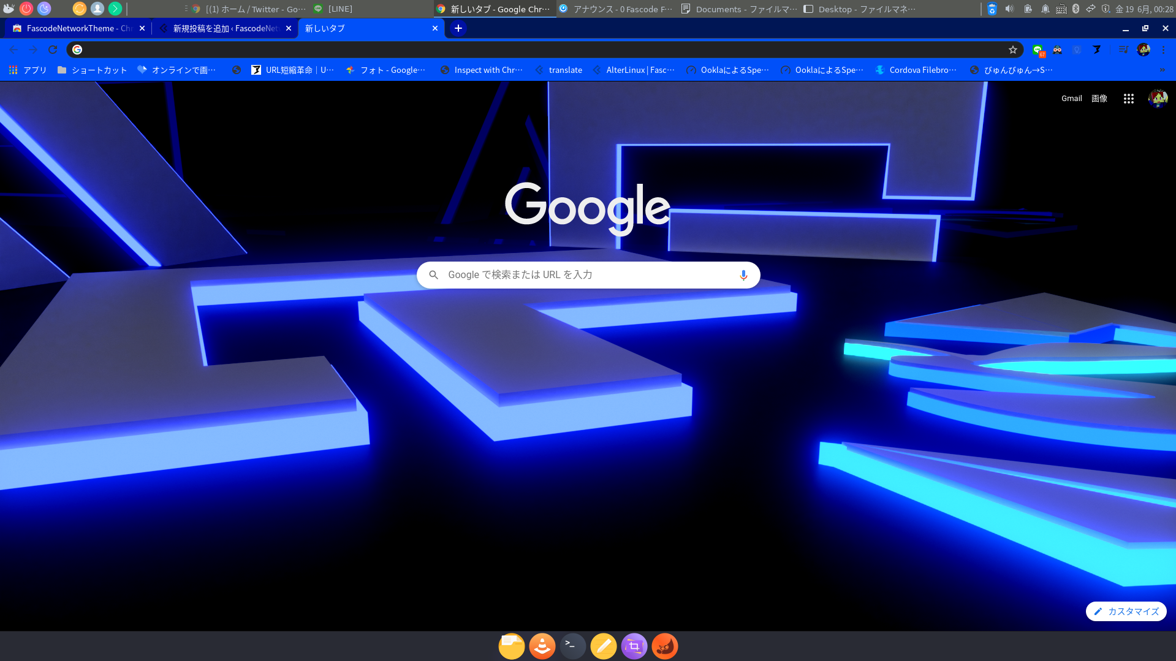Open the untitled globe bookmark after オンラインで画
This screenshot has width=1176, height=661.
[237, 70]
